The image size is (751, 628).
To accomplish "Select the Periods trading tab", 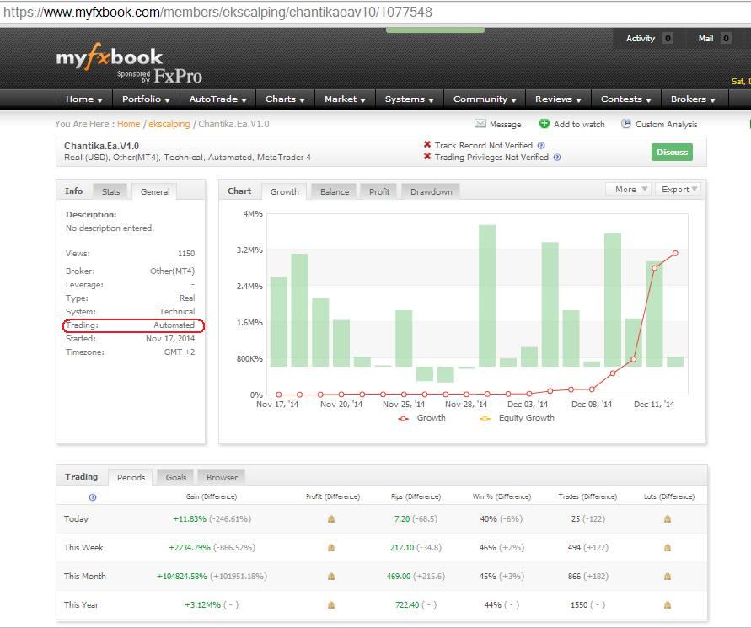I will (131, 478).
